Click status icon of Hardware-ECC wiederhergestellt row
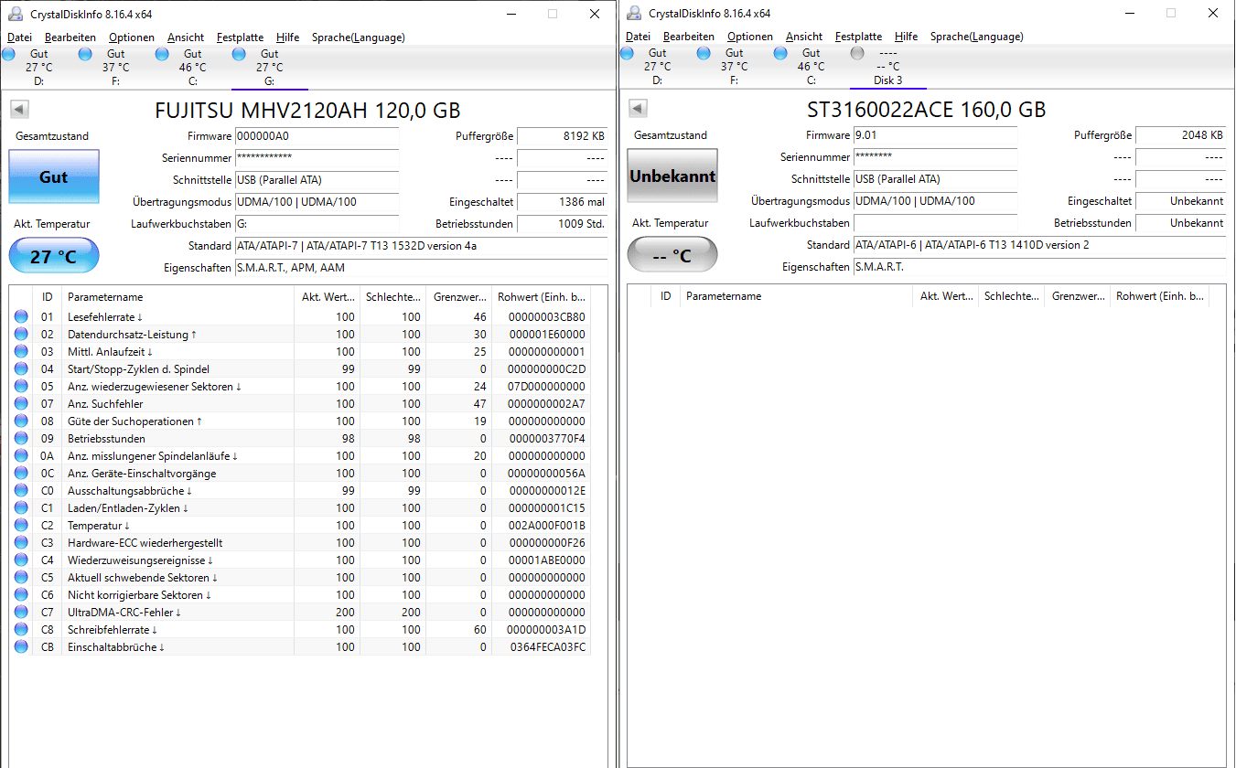 [21, 543]
